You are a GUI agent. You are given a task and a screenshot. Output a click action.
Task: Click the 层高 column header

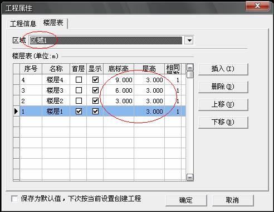pos(149,69)
